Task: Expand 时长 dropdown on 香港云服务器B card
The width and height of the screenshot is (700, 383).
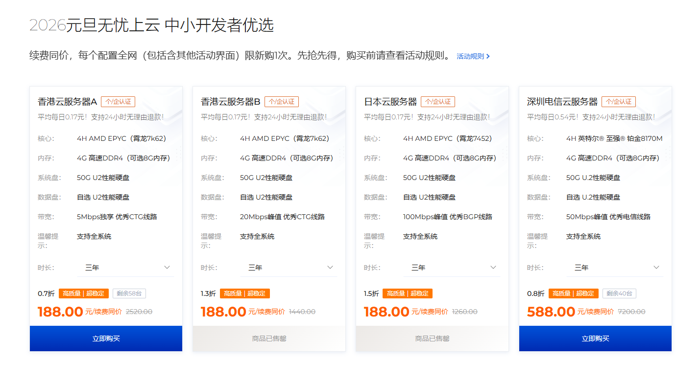Action: click(x=289, y=268)
